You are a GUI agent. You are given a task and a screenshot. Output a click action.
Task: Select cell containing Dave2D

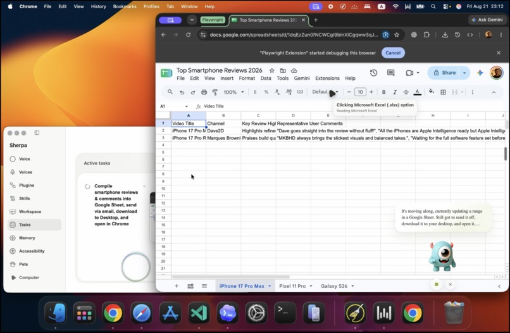223,130
